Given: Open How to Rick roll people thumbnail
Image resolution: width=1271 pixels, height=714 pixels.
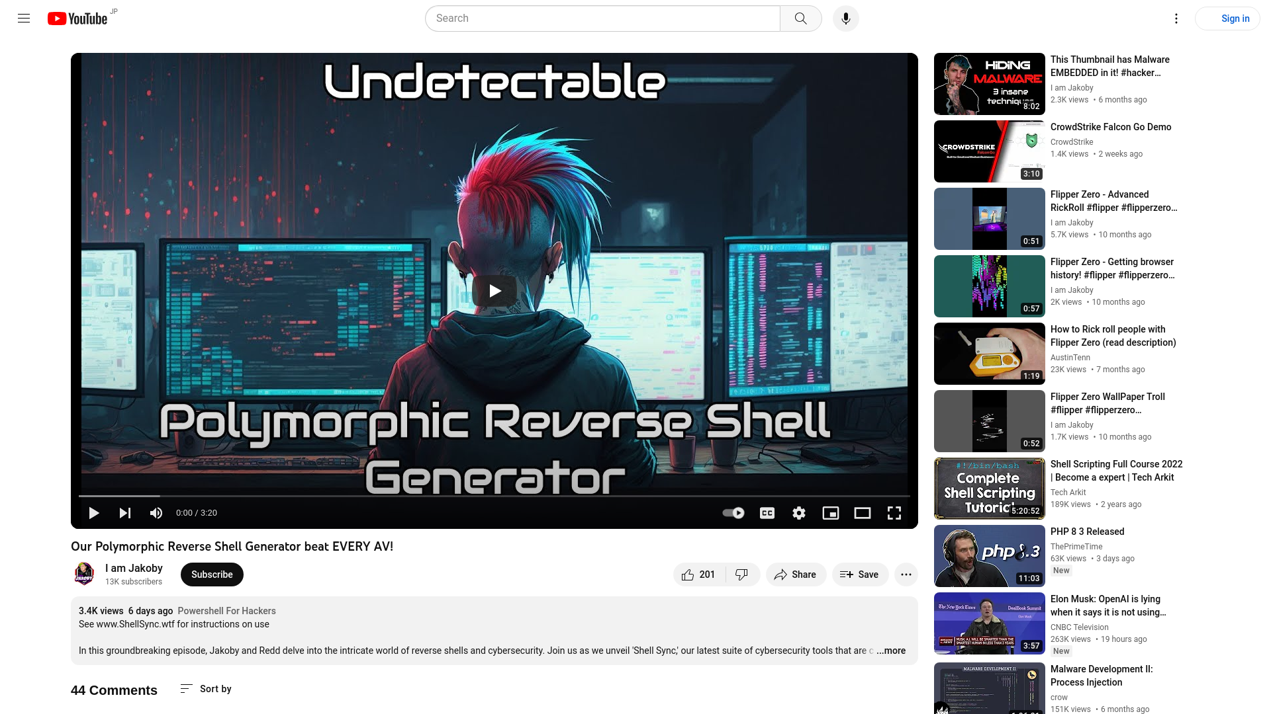Looking at the screenshot, I should pos(990,354).
